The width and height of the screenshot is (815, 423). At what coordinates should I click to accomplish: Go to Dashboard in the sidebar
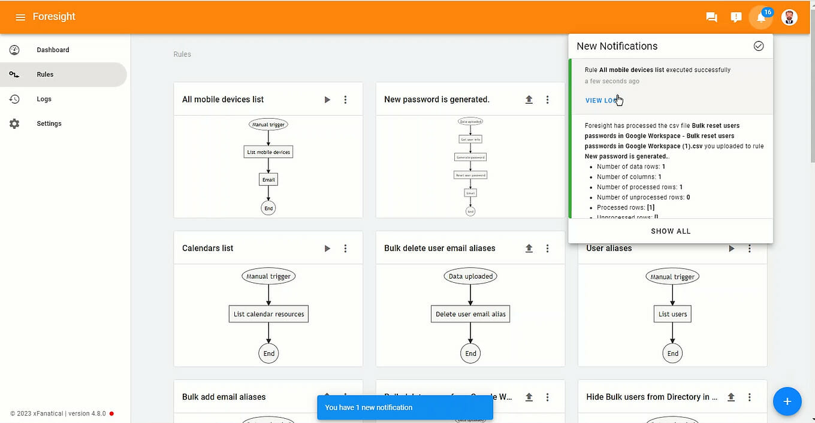[x=64, y=50]
